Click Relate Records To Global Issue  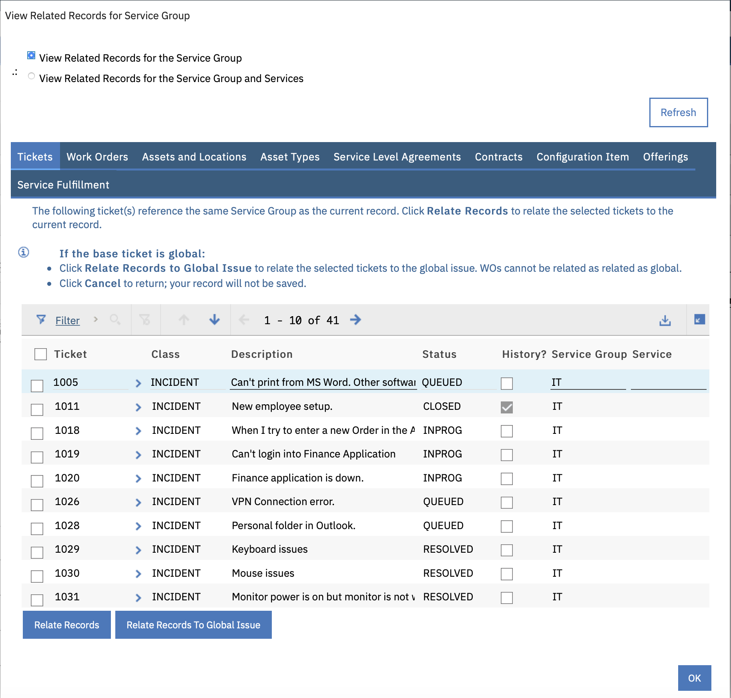[193, 625]
